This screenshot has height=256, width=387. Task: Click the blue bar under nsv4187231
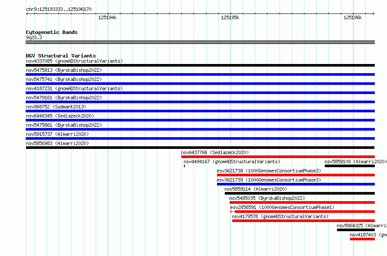click(200, 93)
